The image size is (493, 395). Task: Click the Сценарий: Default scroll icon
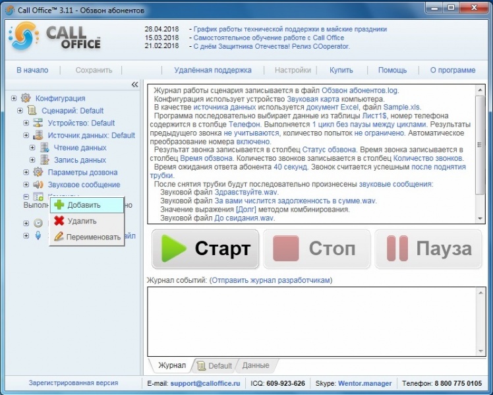[x=32, y=110]
